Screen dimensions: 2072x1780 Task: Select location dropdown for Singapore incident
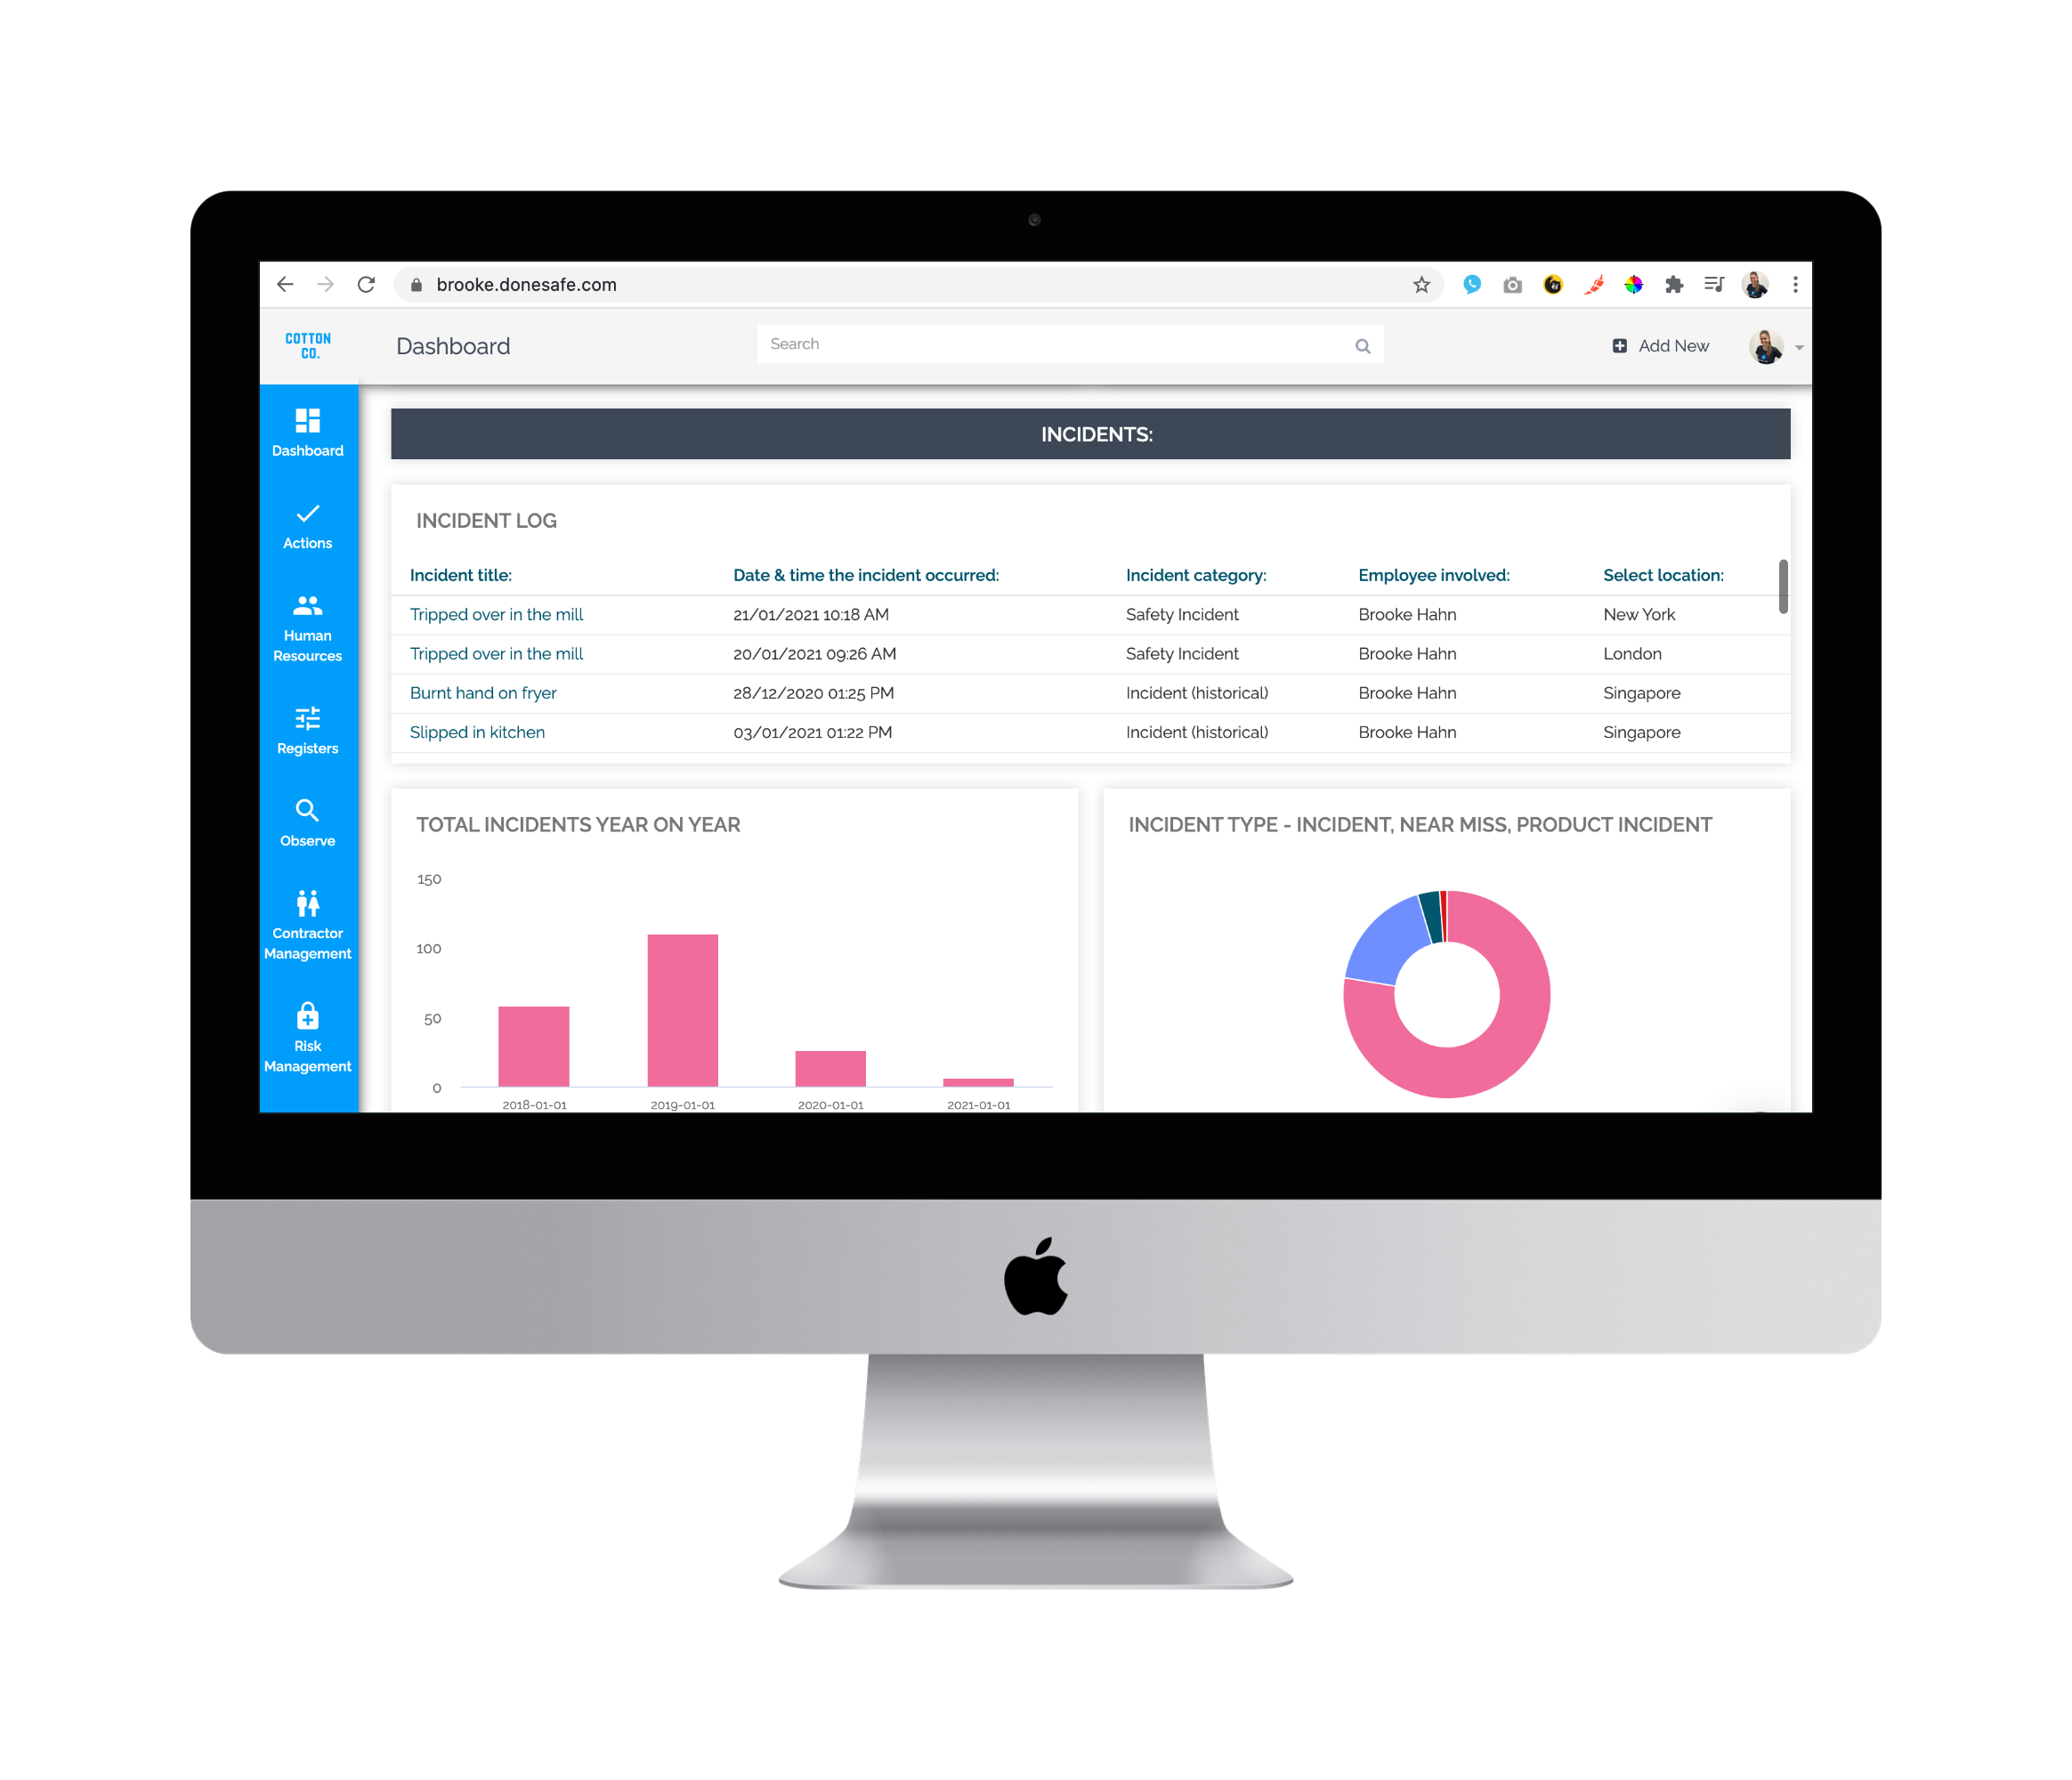pos(1640,691)
